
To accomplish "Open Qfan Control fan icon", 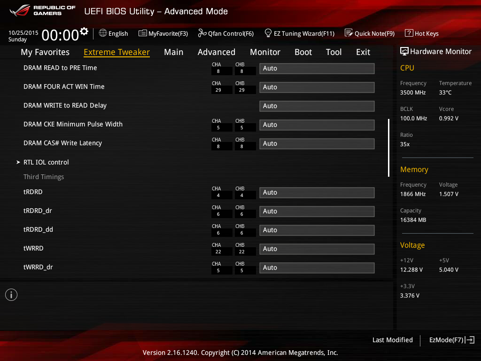I will pyautogui.click(x=202, y=33).
